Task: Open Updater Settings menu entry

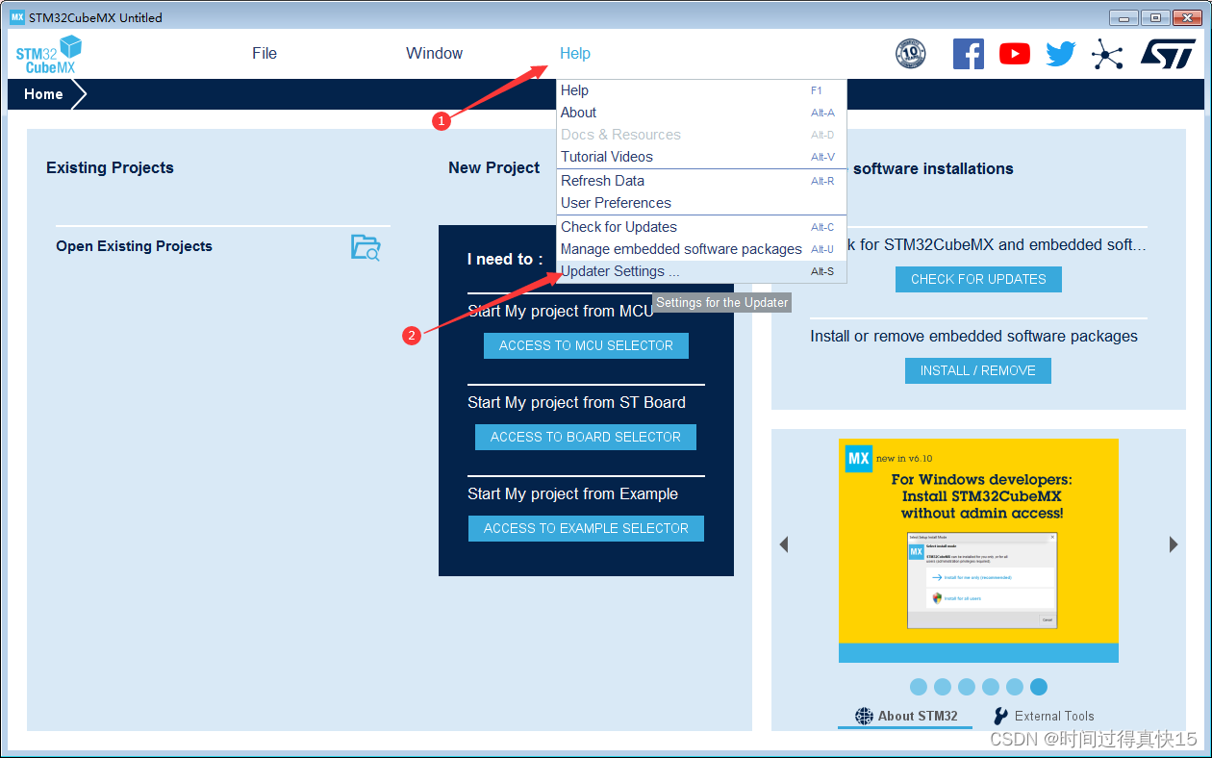Action: tap(702, 271)
